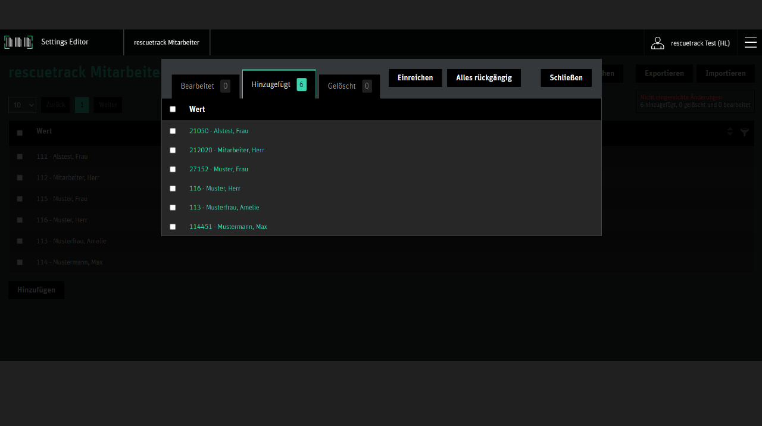Click page number 1 in the pagination
762x426 pixels.
click(x=82, y=105)
